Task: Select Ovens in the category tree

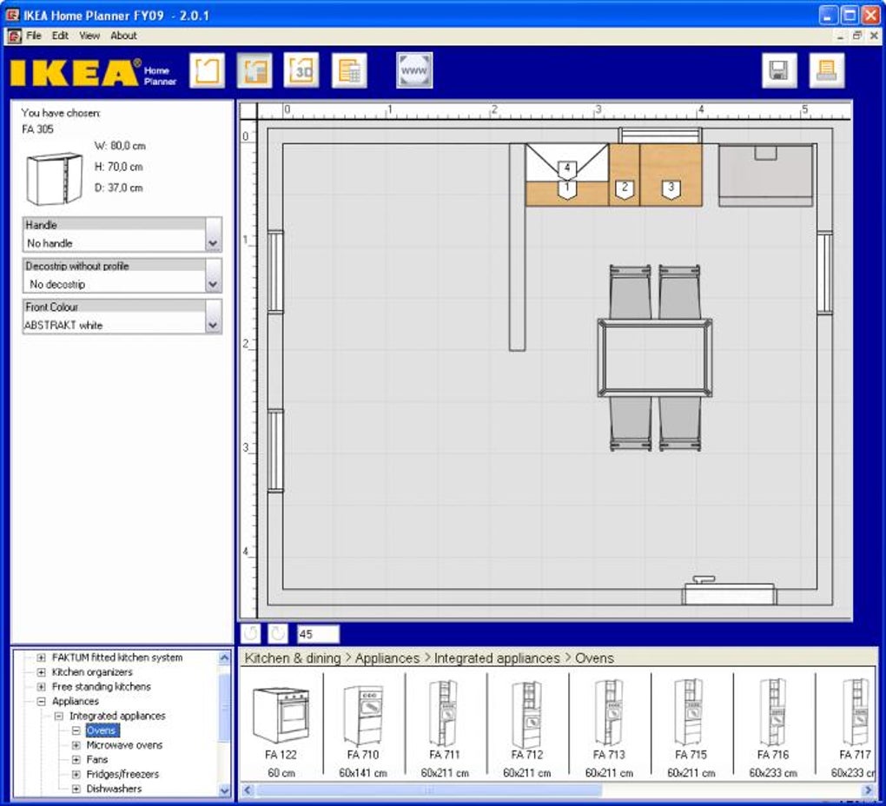Action: tap(102, 730)
